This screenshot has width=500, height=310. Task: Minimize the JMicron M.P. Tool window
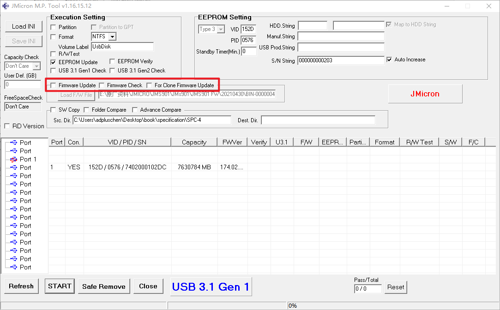click(x=447, y=6)
